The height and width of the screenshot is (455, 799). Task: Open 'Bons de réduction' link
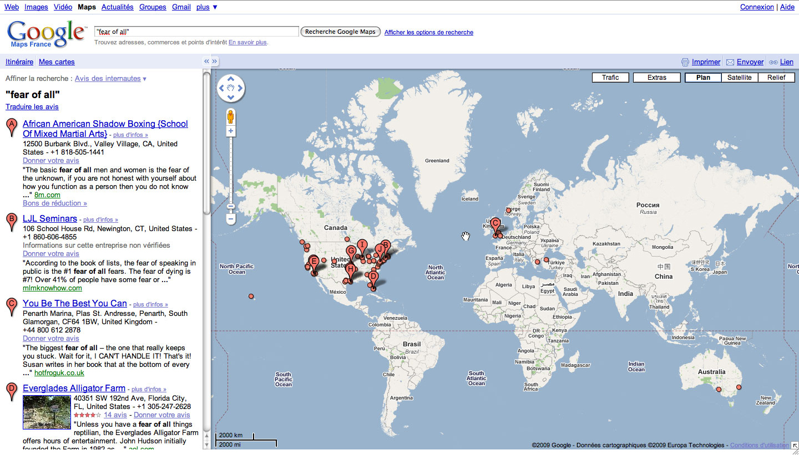click(55, 203)
